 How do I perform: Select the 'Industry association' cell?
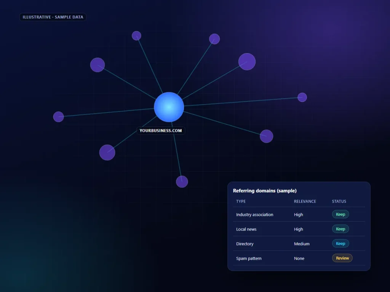click(x=254, y=214)
